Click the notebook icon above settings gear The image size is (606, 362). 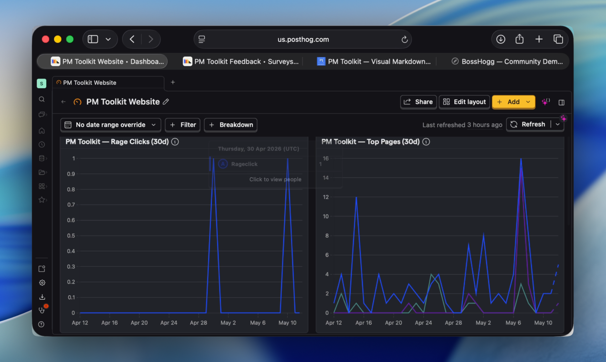[42, 269]
